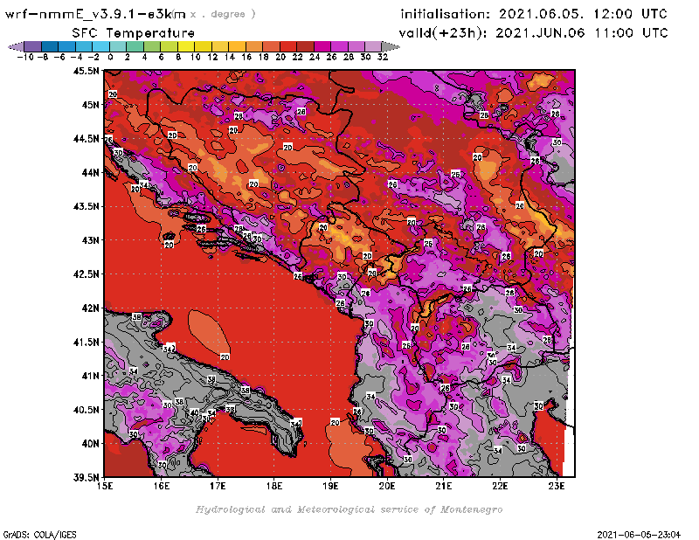
Task: Click the 41N latitude axis label
Action: coord(90,376)
